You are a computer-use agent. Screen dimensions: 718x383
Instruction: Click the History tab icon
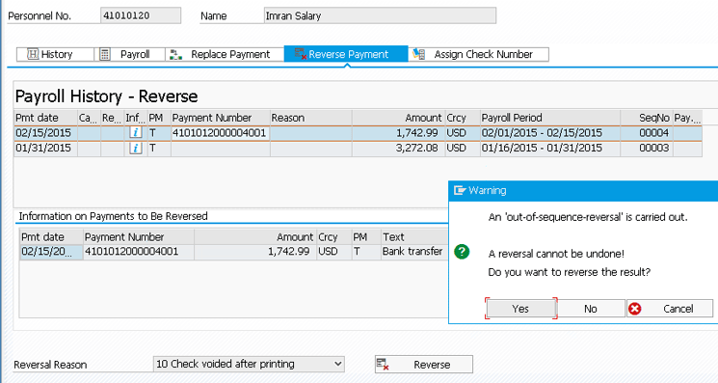(x=33, y=54)
